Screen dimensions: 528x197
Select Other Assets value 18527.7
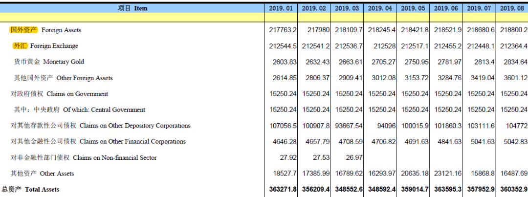point(285,174)
